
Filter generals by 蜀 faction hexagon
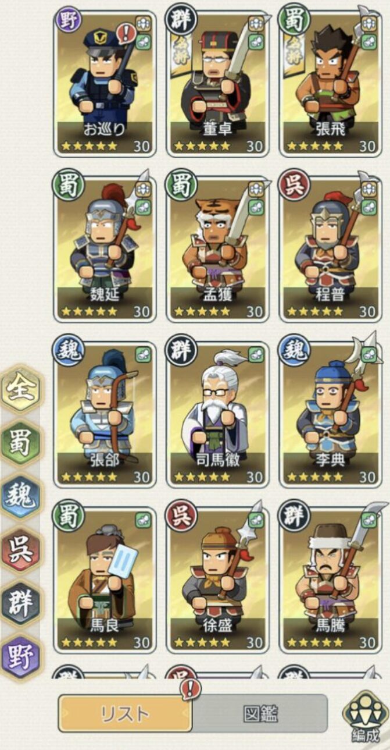20,443
